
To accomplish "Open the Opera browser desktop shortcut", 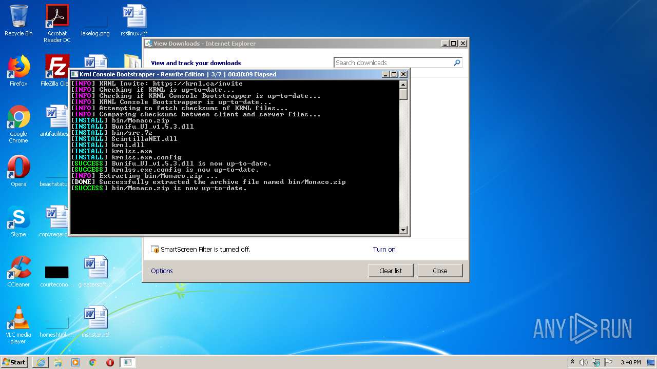I will (x=18, y=171).
